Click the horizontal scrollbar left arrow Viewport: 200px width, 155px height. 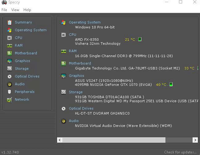click(60, 140)
